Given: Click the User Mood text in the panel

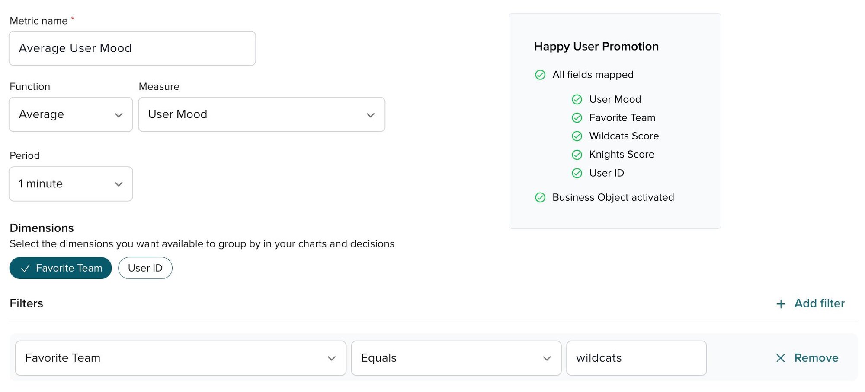Looking at the screenshot, I should coord(615,99).
